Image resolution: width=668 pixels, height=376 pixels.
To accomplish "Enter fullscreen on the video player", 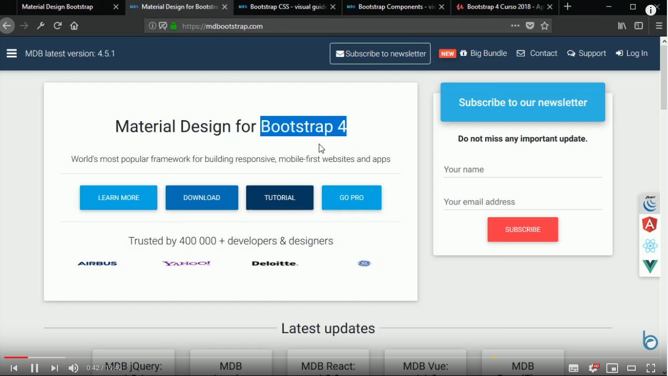I will (650, 368).
